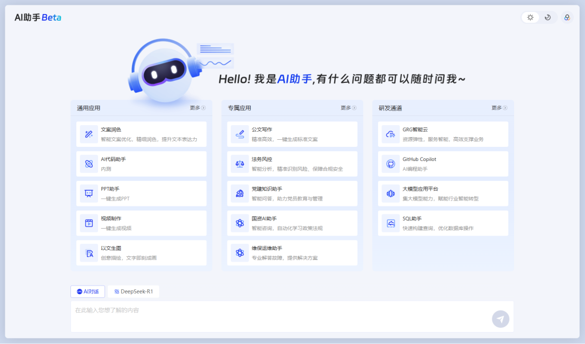Select the 法务风控 scales icon
Viewport: 585px width, 344px height.
[239, 164]
